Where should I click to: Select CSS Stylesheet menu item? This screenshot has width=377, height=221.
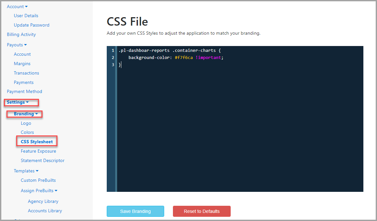point(37,142)
